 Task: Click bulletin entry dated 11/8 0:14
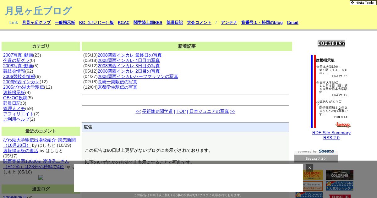click(x=332, y=109)
